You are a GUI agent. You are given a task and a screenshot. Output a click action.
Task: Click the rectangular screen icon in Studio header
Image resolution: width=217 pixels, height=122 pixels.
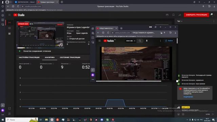coord(167,15)
